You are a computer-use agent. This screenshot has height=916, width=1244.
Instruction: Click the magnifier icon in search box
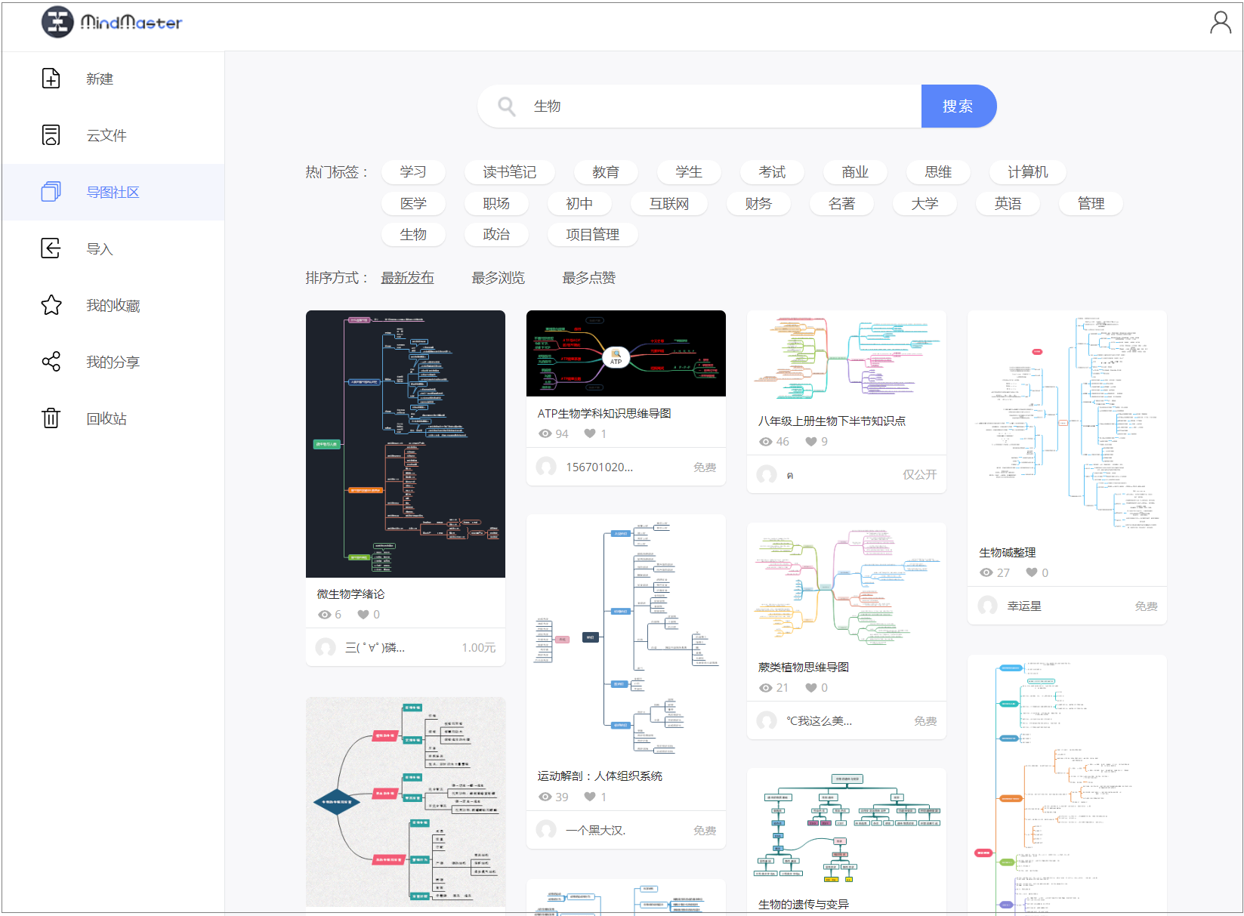[507, 106]
